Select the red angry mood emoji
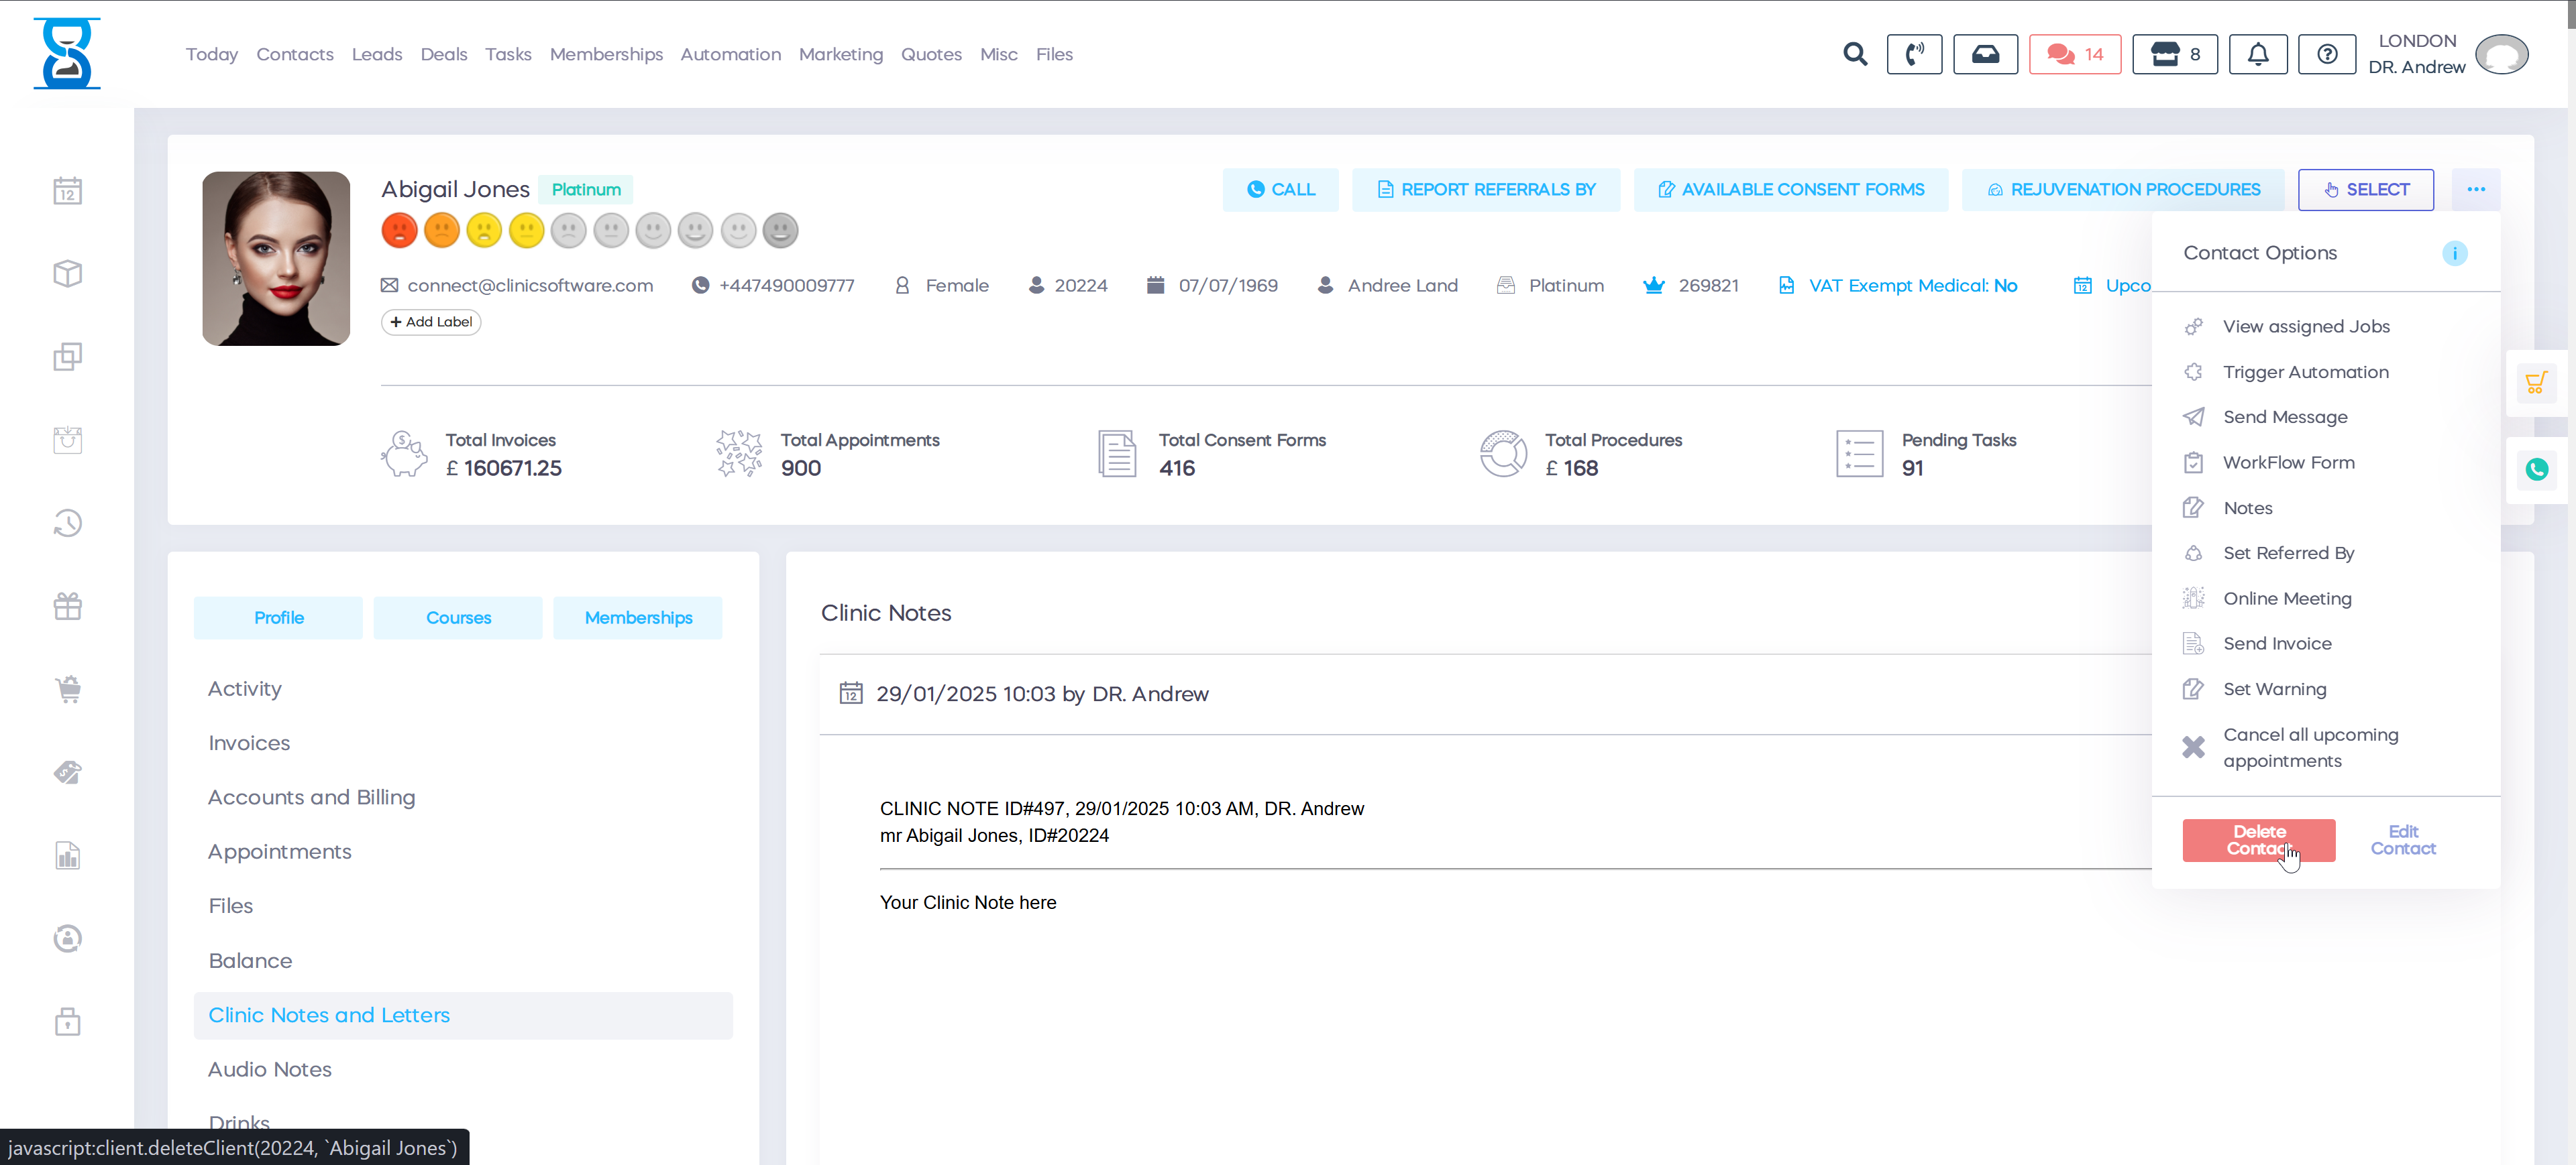Screen dimensions: 2576x1165 coord(399,230)
